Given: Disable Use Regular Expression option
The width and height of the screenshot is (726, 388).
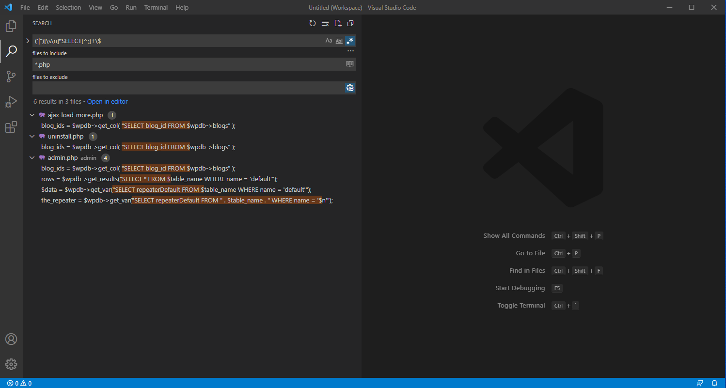Looking at the screenshot, I should 350,41.
